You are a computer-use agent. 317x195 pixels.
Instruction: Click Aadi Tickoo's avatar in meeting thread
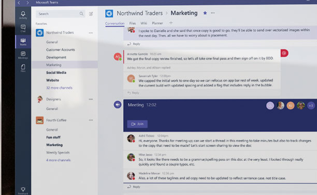(131, 138)
